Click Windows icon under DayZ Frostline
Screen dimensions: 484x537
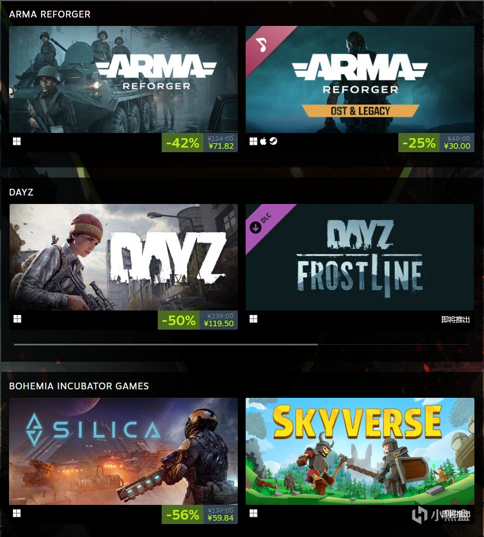pyautogui.click(x=254, y=319)
